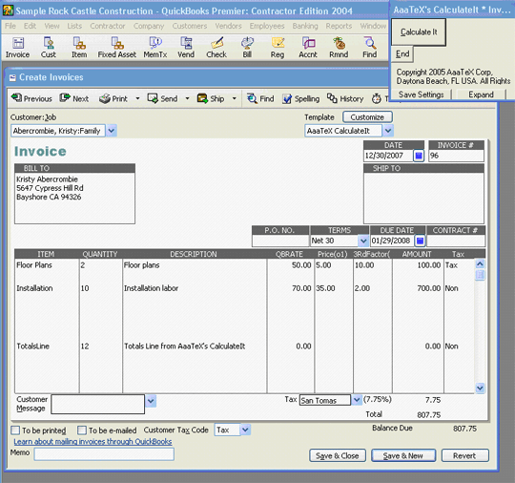This screenshot has height=483, width=515.
Task: Click line items scrollbar down arrow
Action: [x=480, y=388]
